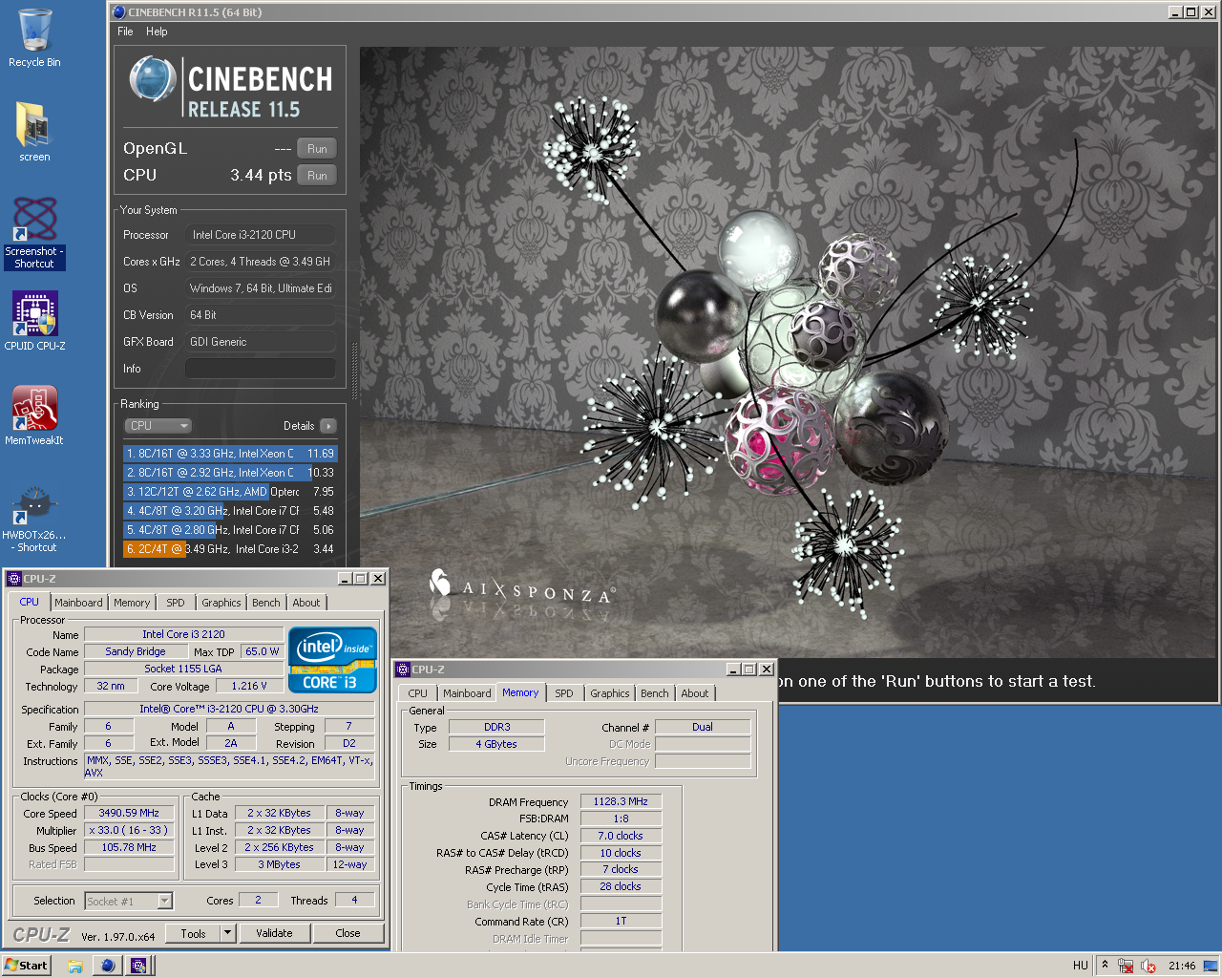Switch to SPD tab in CPU-Z CPU window
The width and height of the screenshot is (1222, 978).
(x=176, y=603)
